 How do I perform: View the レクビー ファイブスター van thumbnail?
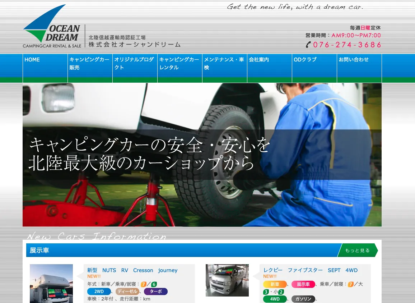227,280
